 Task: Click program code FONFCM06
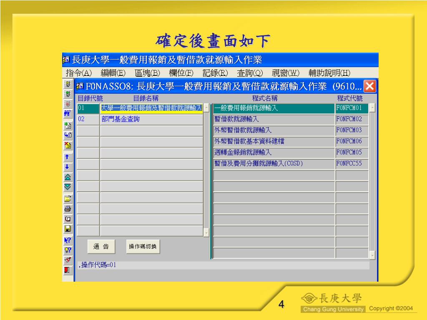tap(352, 142)
